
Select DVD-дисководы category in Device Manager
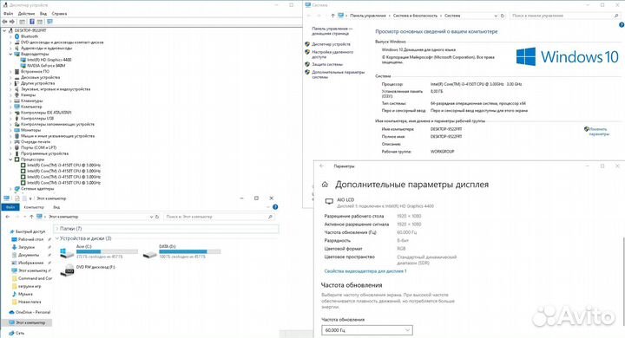click(x=62, y=42)
